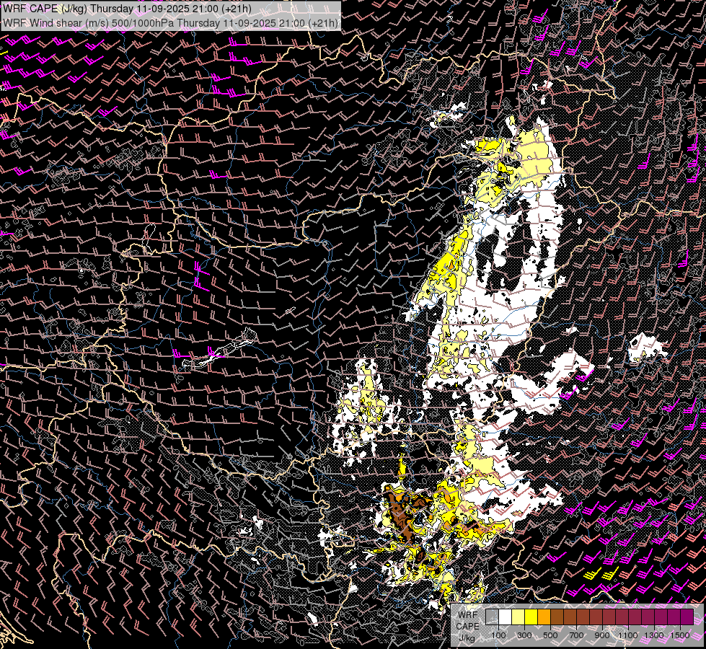Select the first brown swatch after orange
This screenshot has width=706, height=649.
(557, 617)
